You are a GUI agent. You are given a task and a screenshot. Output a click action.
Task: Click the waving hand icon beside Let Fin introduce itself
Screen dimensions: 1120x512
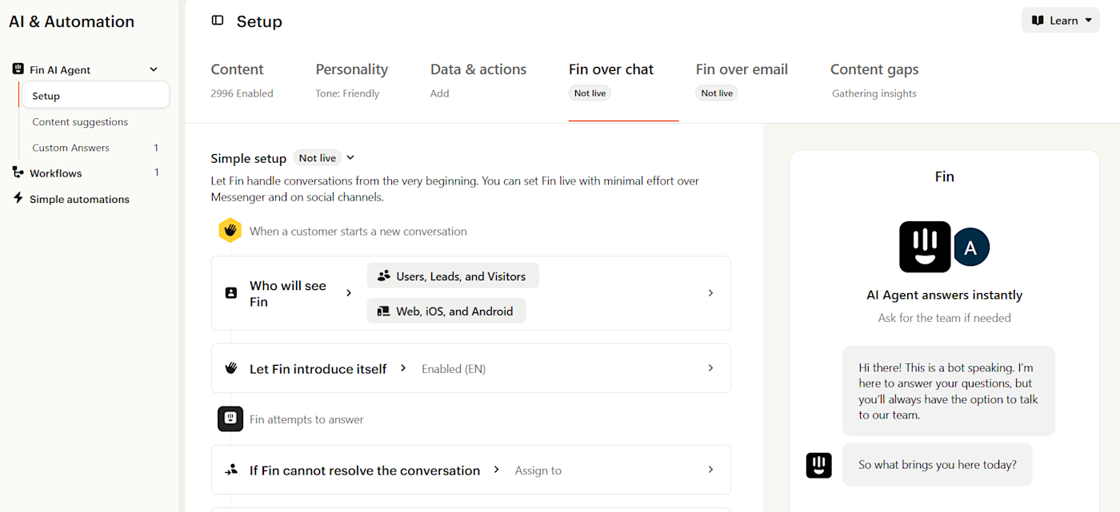(231, 368)
